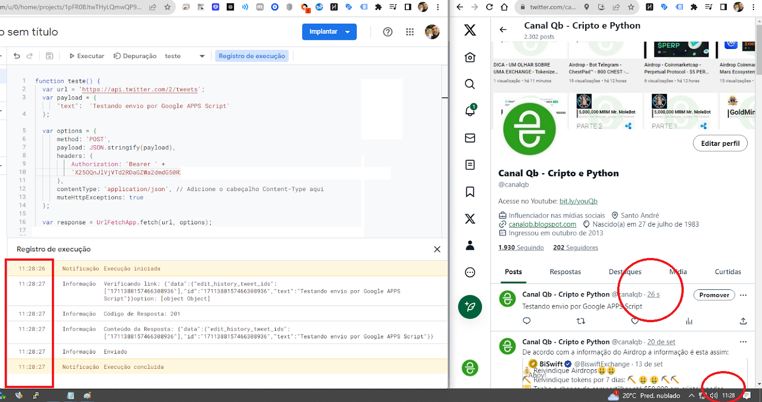Go to Twitter Home via house icon
Screen dimensions: 762x402
pos(470,57)
